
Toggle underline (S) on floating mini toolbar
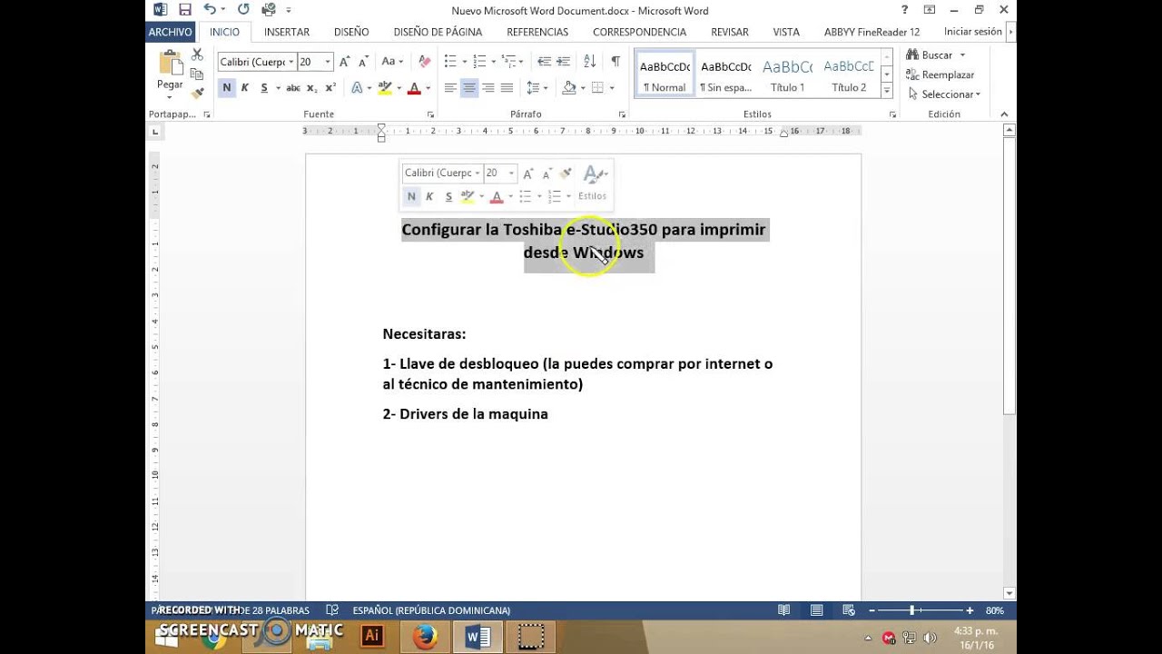(448, 196)
